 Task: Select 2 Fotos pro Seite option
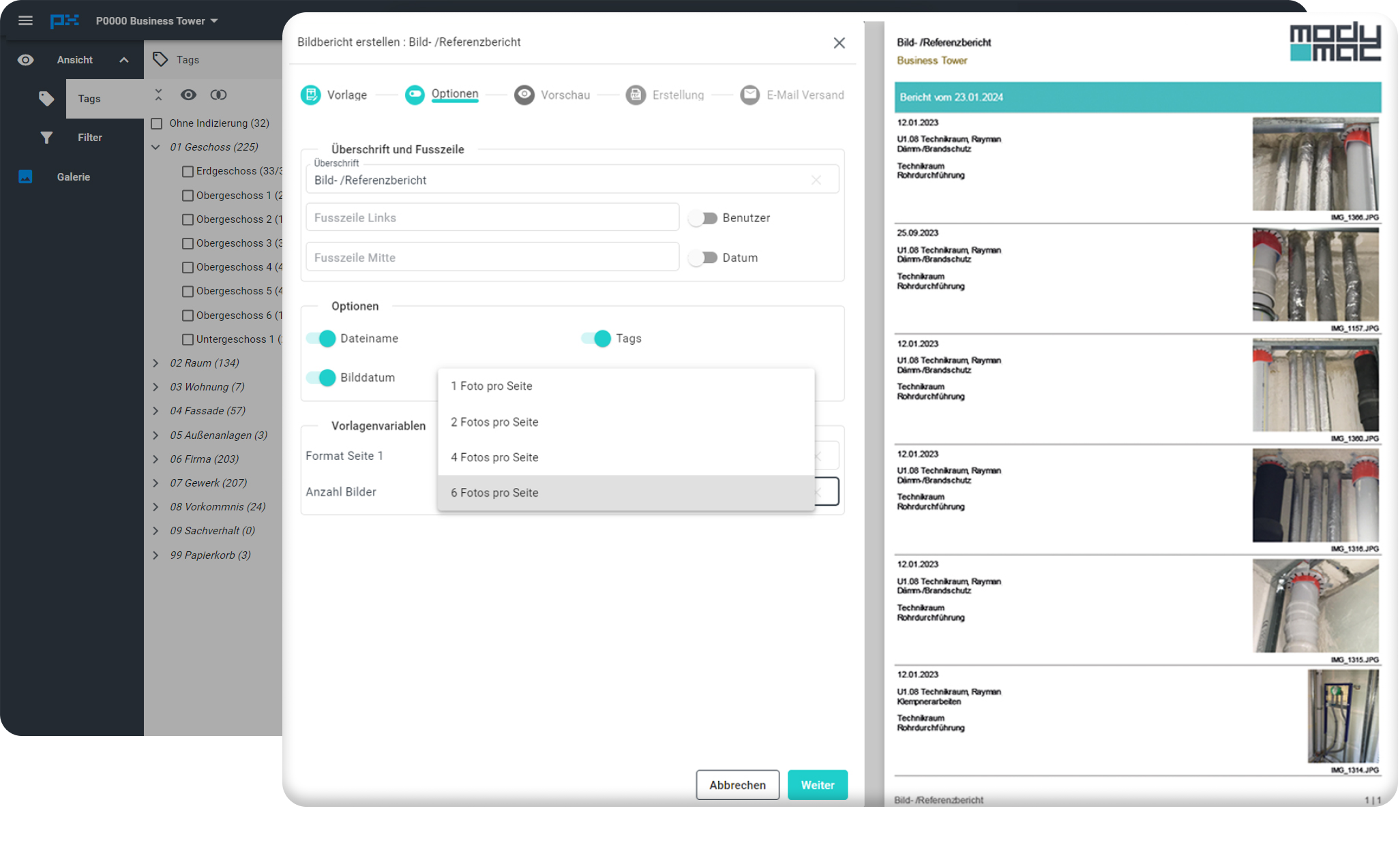tap(494, 422)
